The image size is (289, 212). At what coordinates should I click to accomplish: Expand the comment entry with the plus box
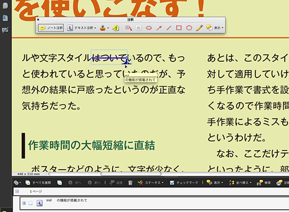pos(24,203)
